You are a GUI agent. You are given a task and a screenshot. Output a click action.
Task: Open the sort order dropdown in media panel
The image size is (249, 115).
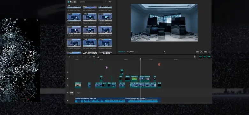click(106, 2)
